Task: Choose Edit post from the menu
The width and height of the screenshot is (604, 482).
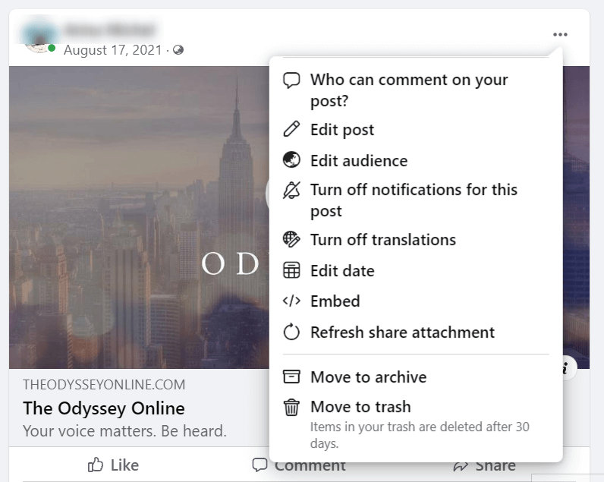Action: click(x=416, y=130)
